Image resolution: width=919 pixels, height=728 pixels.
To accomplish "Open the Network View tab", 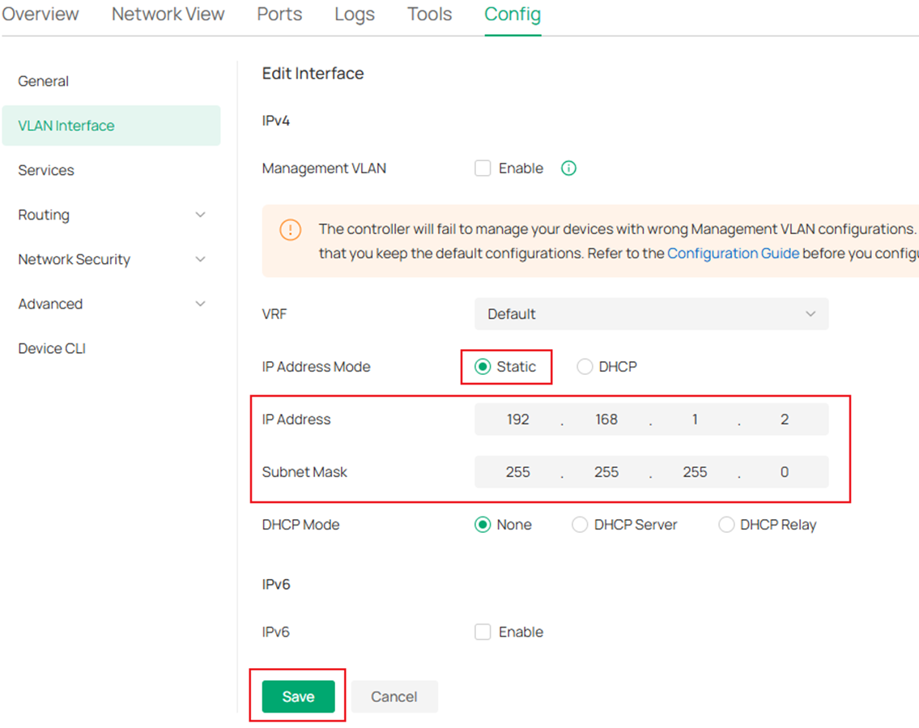I will 168,14.
